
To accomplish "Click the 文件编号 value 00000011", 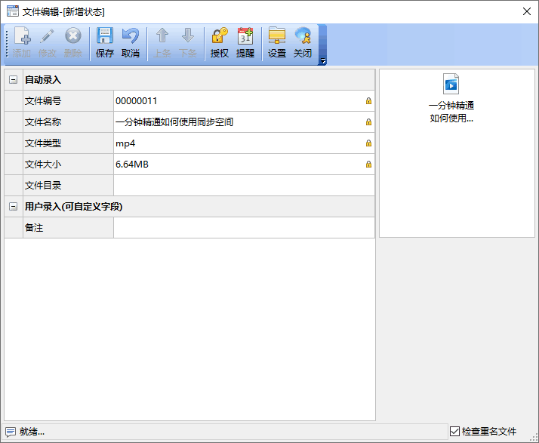I will pos(137,101).
